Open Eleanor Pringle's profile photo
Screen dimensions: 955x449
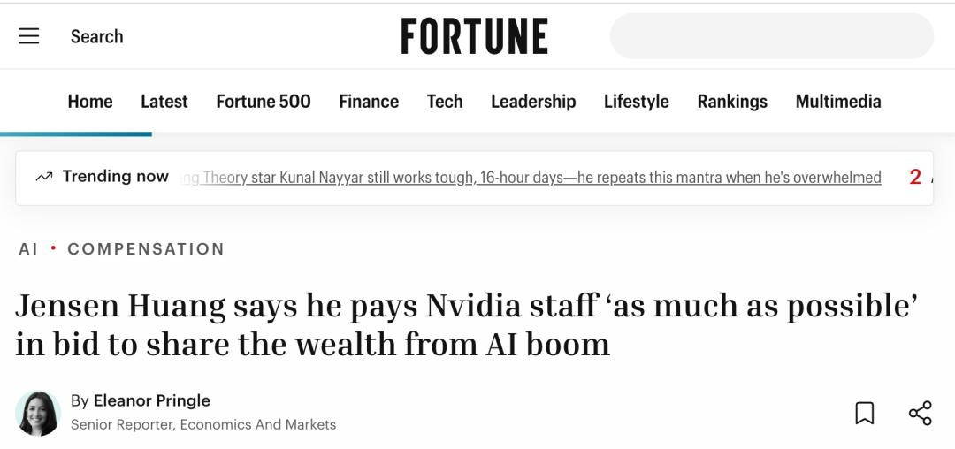(x=38, y=413)
